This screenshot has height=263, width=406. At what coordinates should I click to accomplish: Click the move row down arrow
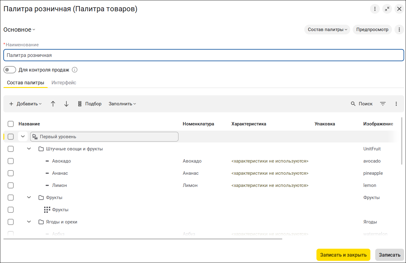click(x=66, y=104)
